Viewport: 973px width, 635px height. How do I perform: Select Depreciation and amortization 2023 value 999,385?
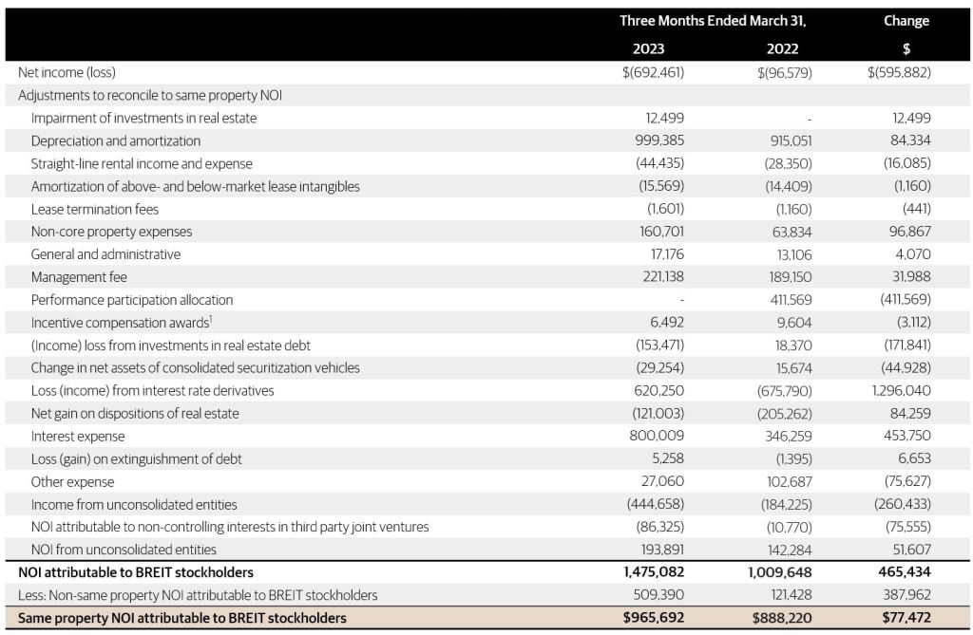[659, 140]
